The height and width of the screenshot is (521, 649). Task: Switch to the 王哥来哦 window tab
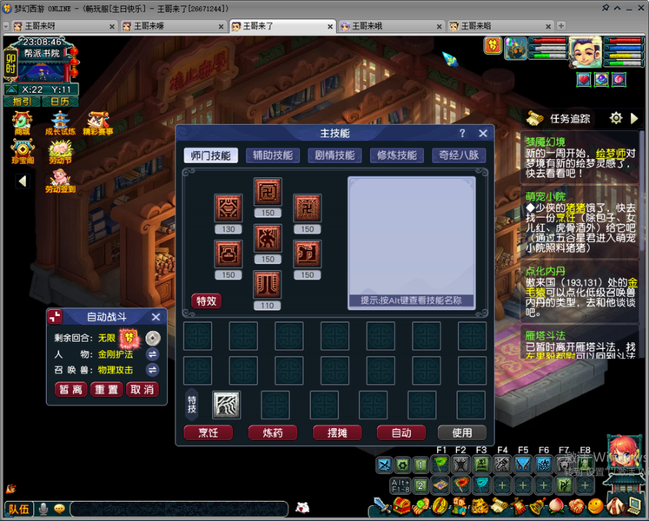391,26
